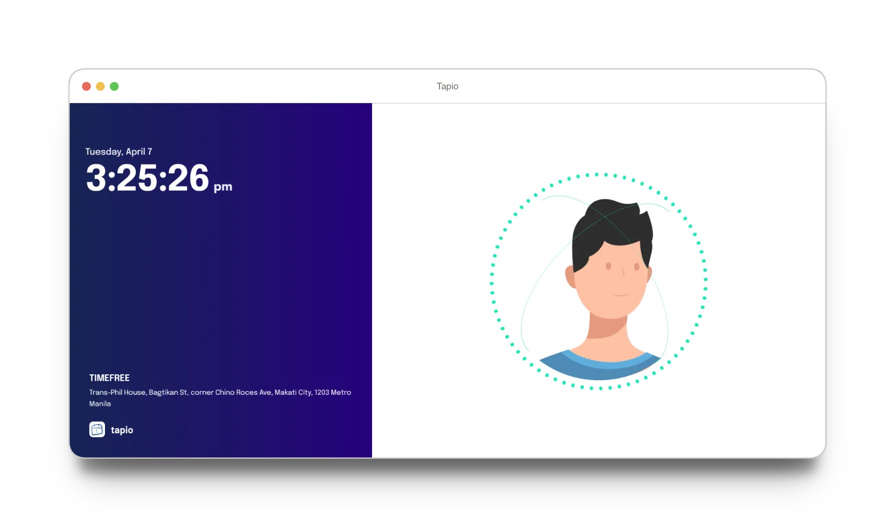Viewport: 895px width, 527px height.
Task: Click the tapio brand name text
Action: (122, 430)
